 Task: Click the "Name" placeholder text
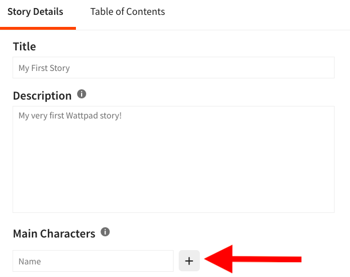click(x=30, y=262)
